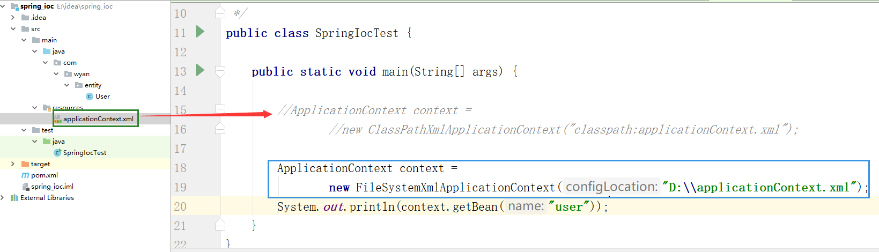Click the spring_ioc.iml file icon
This screenshot has width=879, height=252.
pyautogui.click(x=25, y=187)
